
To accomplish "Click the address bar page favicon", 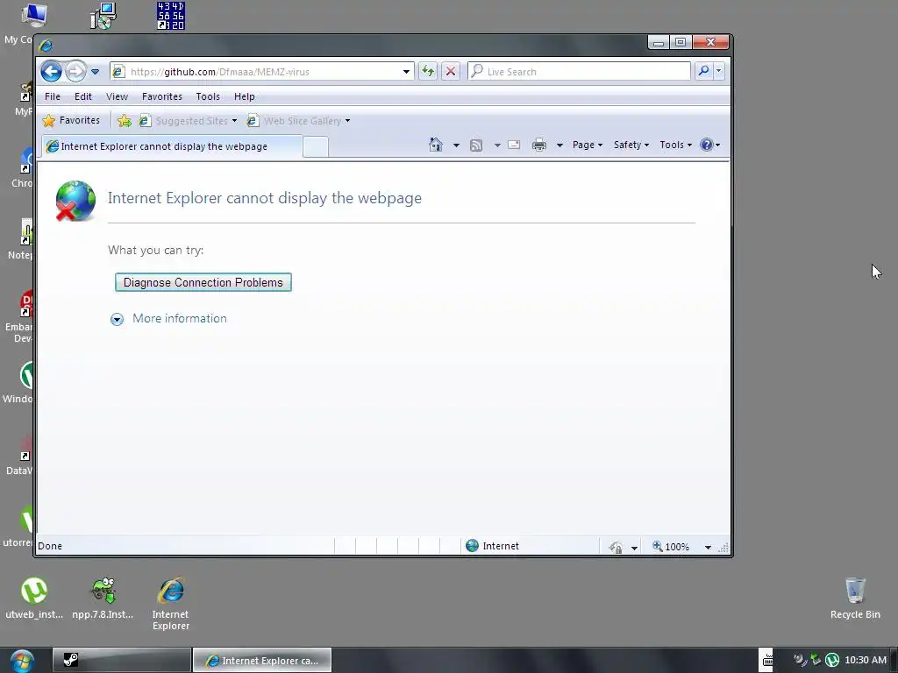I will tap(118, 72).
